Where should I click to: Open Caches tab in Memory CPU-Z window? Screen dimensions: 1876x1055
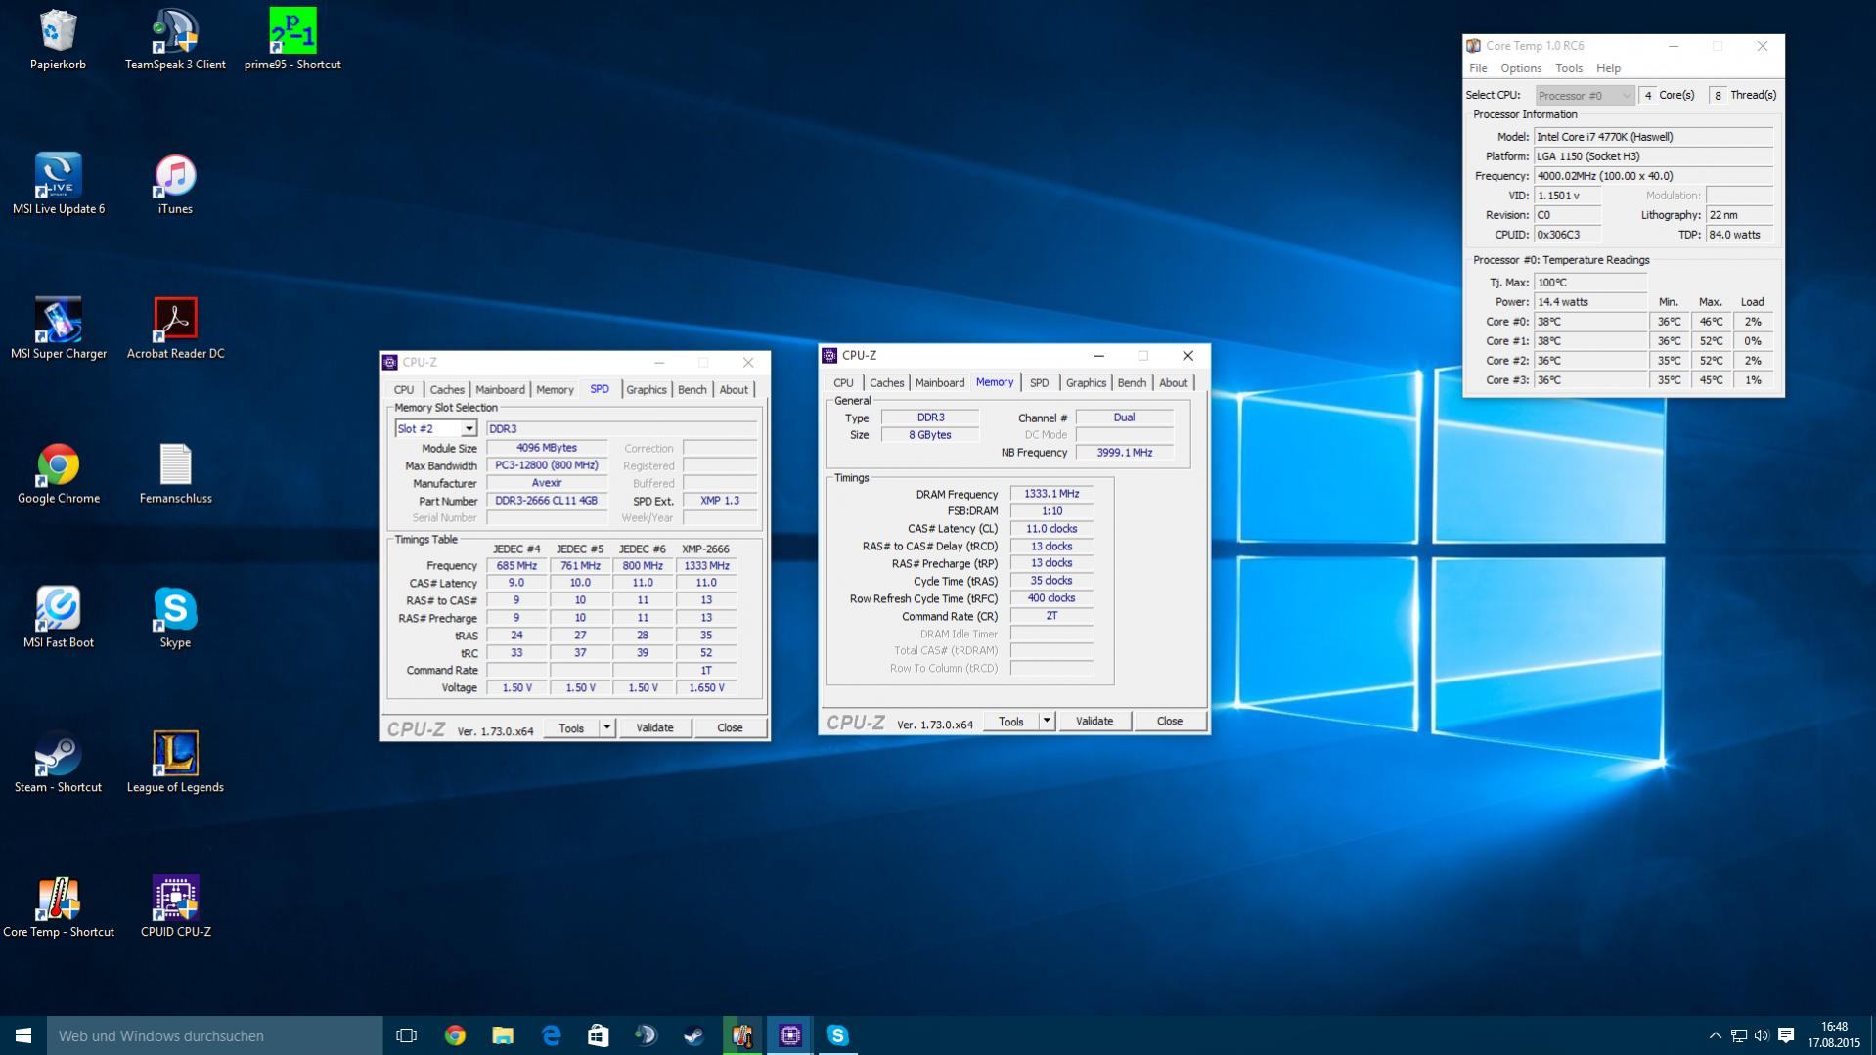pyautogui.click(x=886, y=382)
